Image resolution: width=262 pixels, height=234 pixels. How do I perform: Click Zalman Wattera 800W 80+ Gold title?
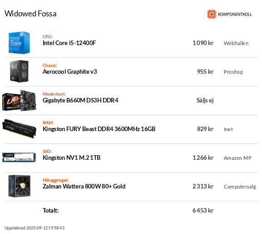(x=84, y=186)
